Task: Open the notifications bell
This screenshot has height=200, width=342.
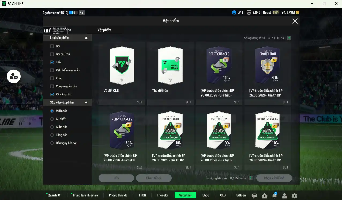Action: (x=275, y=195)
